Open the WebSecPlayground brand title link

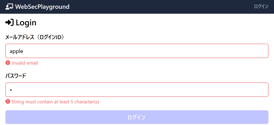[x=42, y=7]
